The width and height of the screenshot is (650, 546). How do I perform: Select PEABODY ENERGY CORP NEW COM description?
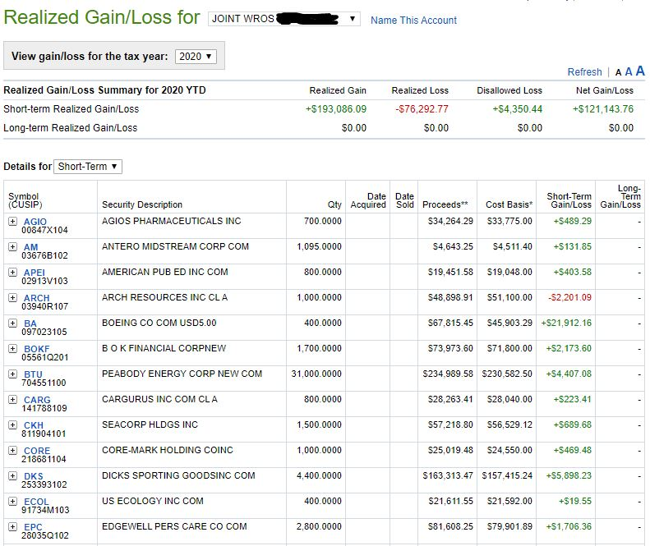click(x=182, y=374)
